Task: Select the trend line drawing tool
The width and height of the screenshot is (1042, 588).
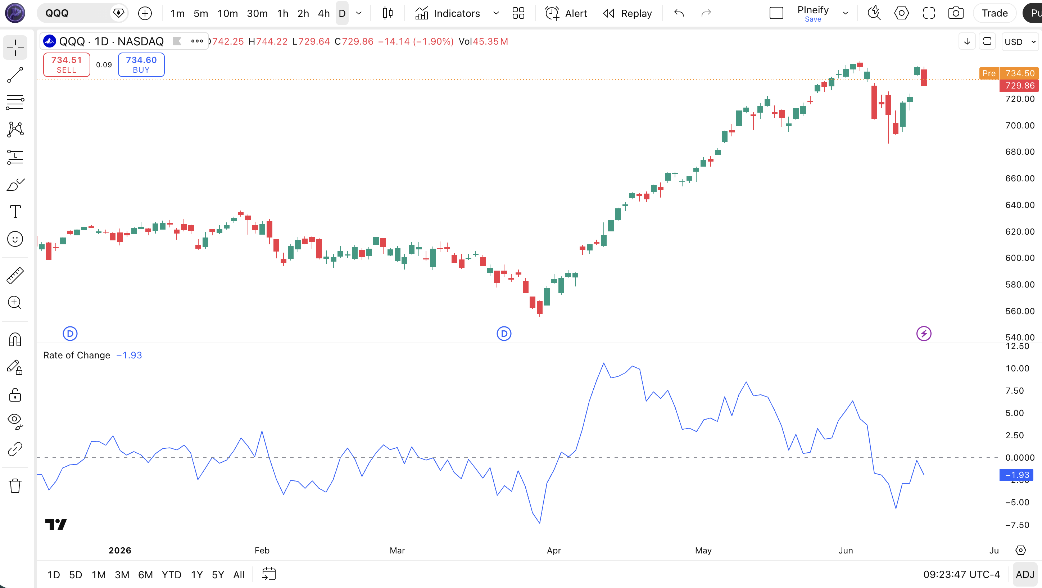Action: 15,75
